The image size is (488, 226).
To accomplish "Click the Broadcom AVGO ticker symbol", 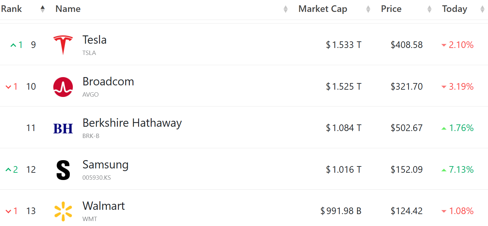I will tap(90, 95).
